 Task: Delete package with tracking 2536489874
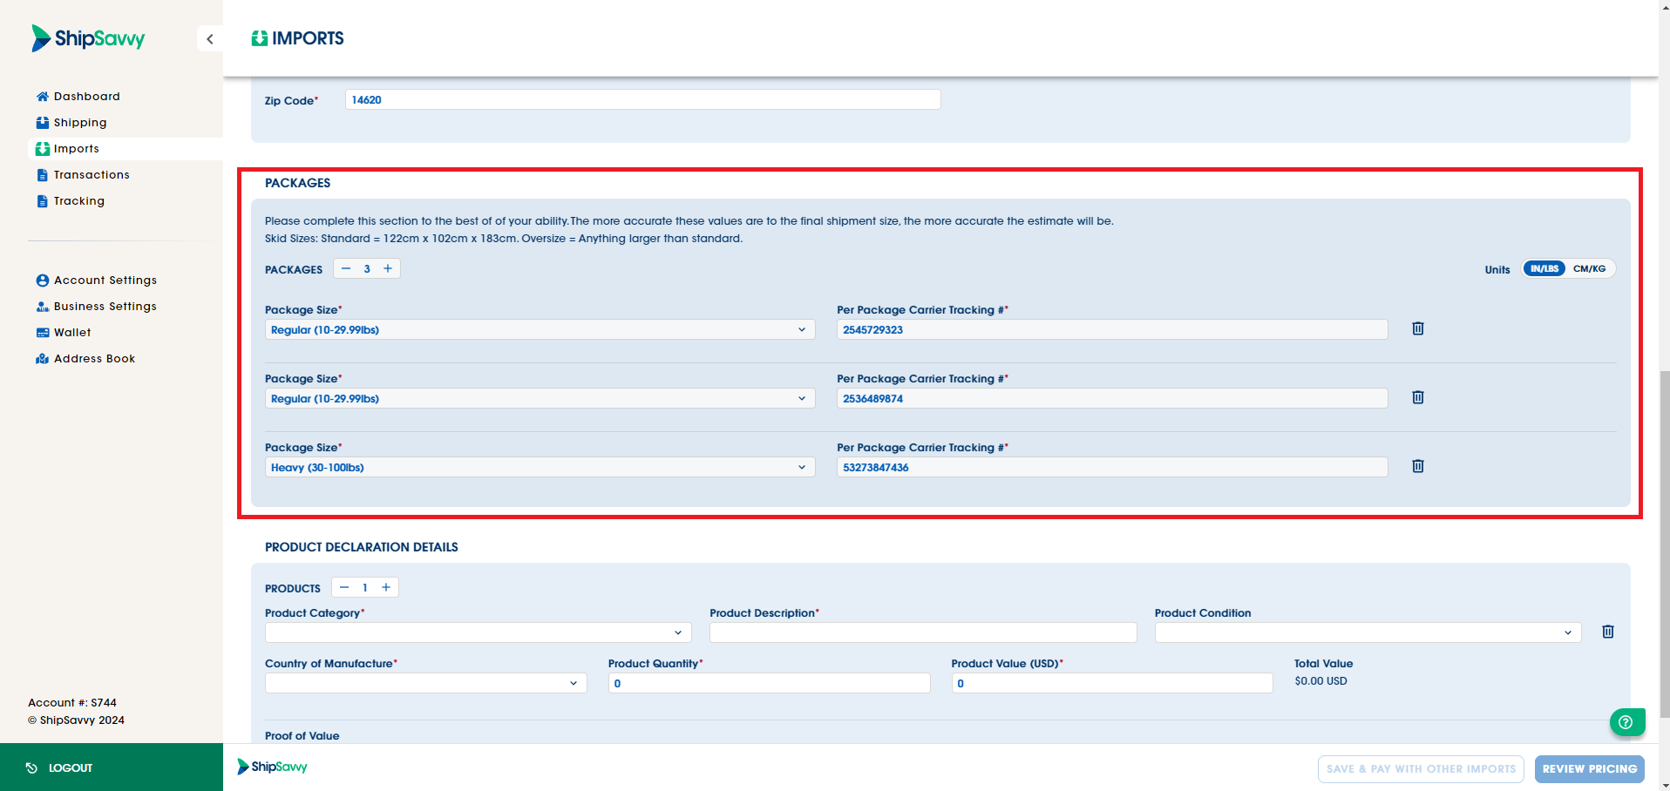1418,397
